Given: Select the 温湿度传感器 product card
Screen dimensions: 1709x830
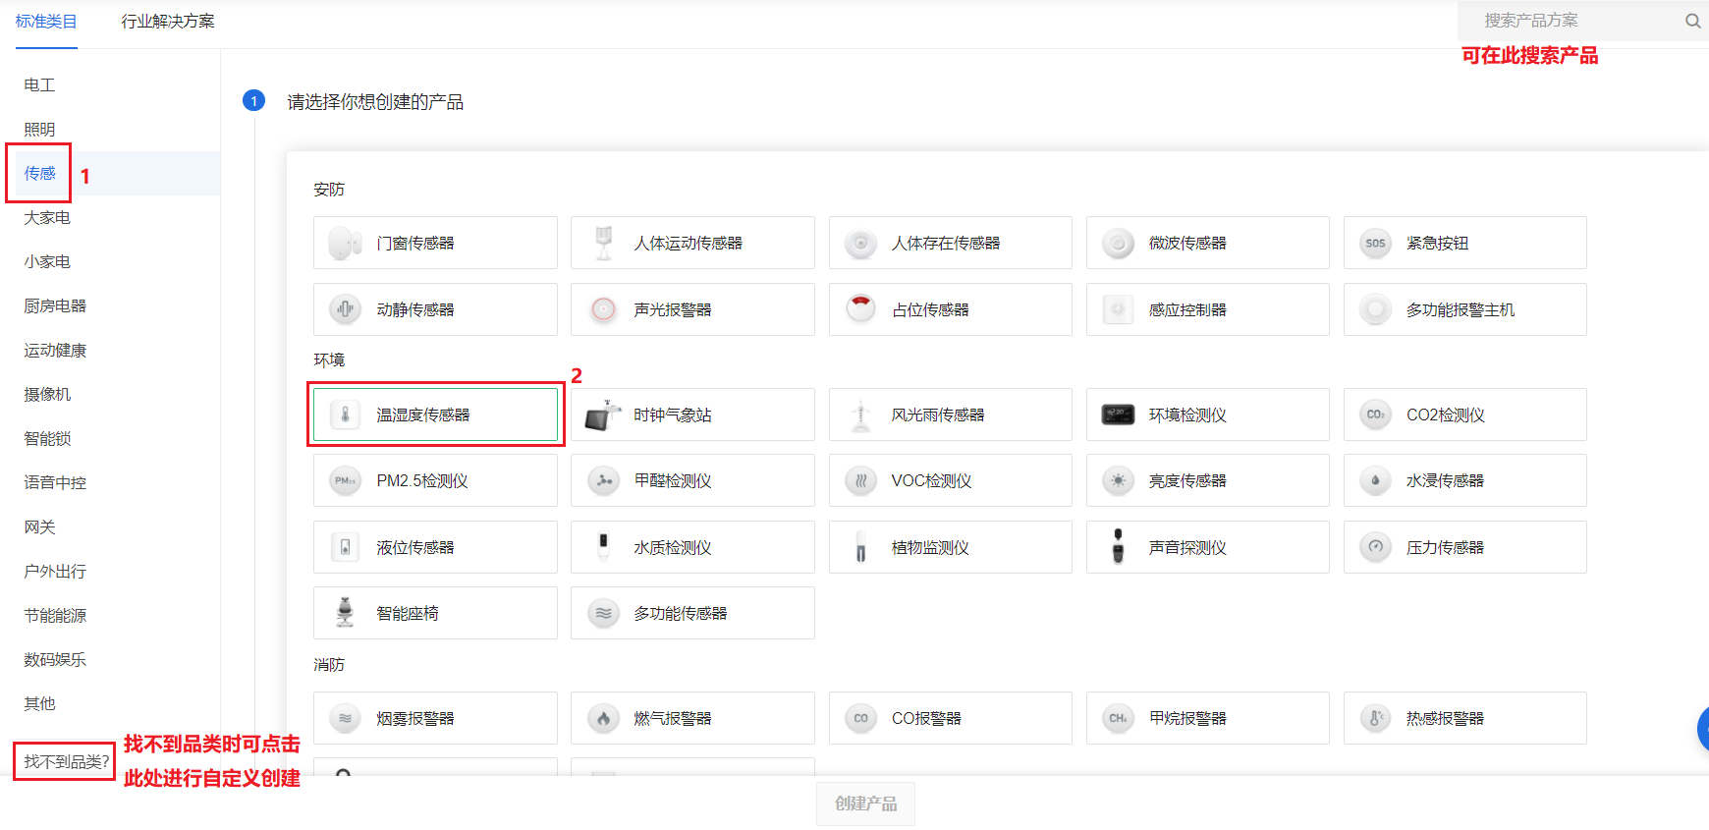Looking at the screenshot, I should [435, 415].
